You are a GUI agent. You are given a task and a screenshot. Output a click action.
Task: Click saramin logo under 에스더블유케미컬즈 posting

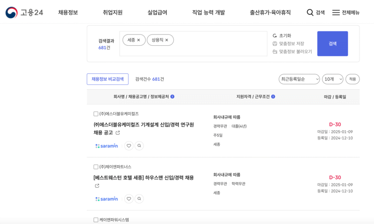[x=107, y=146]
